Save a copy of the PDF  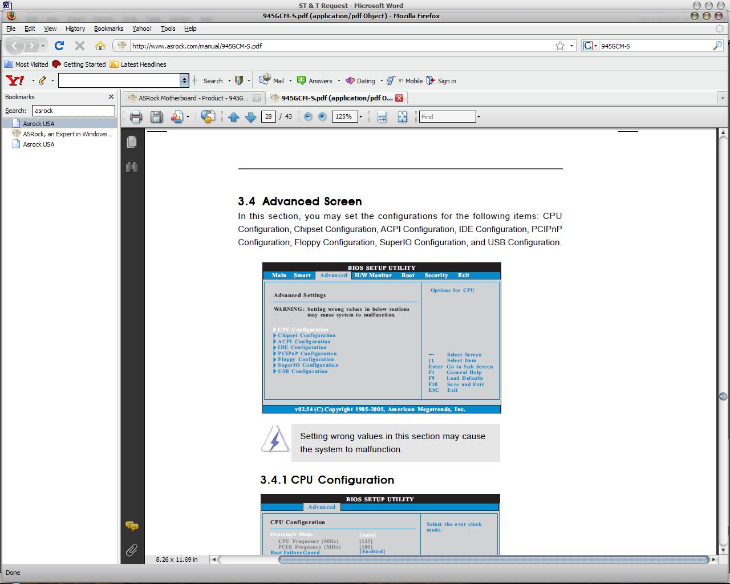[156, 117]
